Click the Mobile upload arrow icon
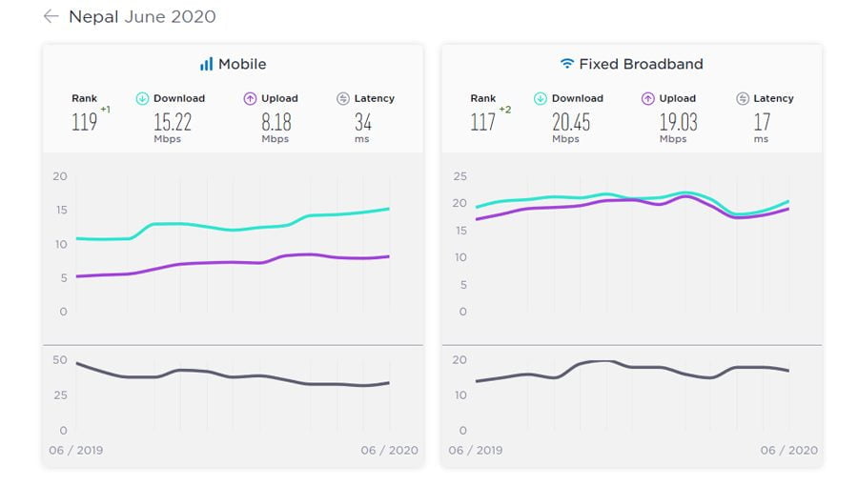This screenshot has width=858, height=486. click(x=250, y=98)
